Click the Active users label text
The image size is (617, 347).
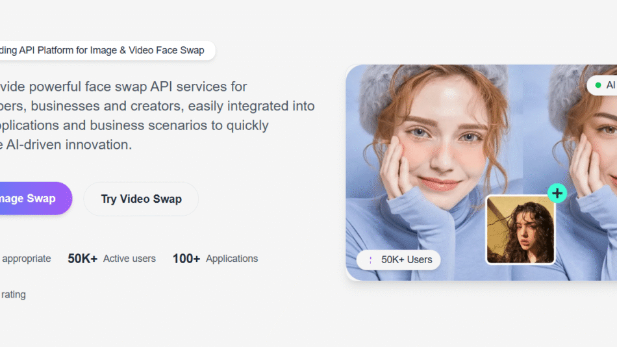(x=129, y=259)
